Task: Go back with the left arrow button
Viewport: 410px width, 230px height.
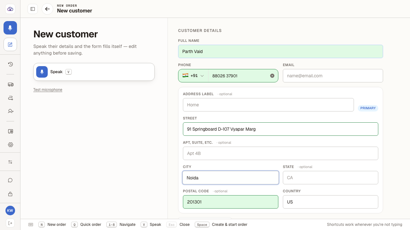Action: 47,9
